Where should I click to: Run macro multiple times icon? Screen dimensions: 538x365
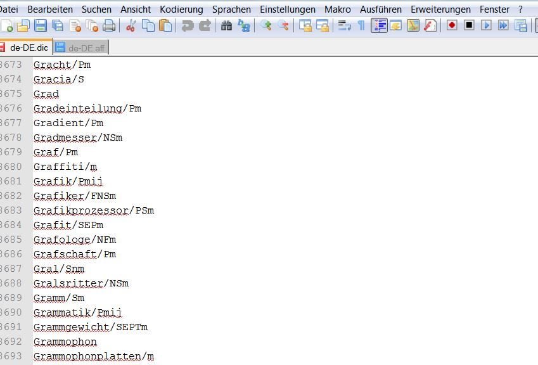(503, 25)
